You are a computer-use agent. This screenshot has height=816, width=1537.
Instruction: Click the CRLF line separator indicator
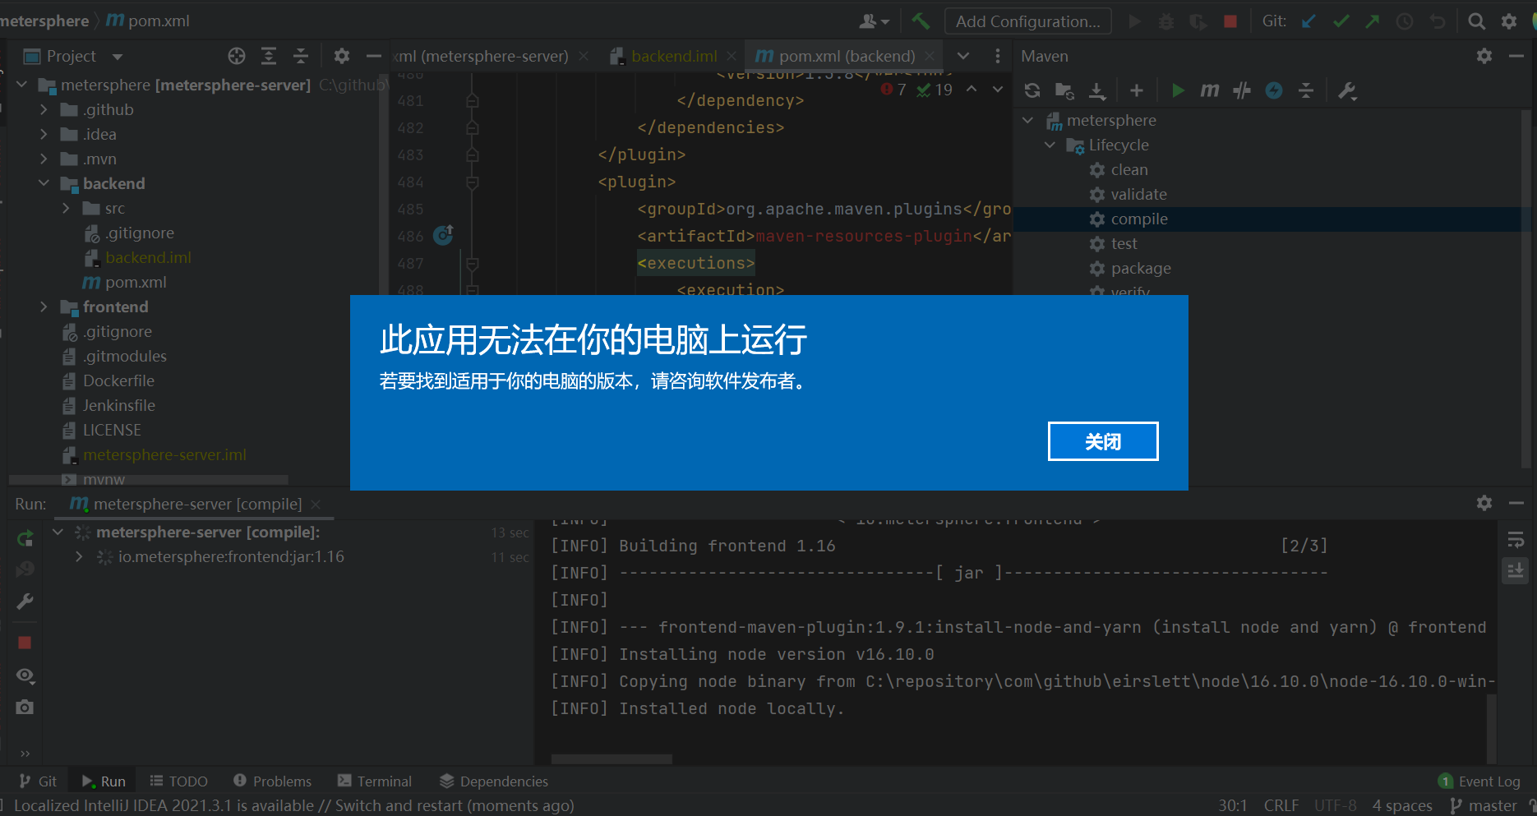click(1281, 805)
